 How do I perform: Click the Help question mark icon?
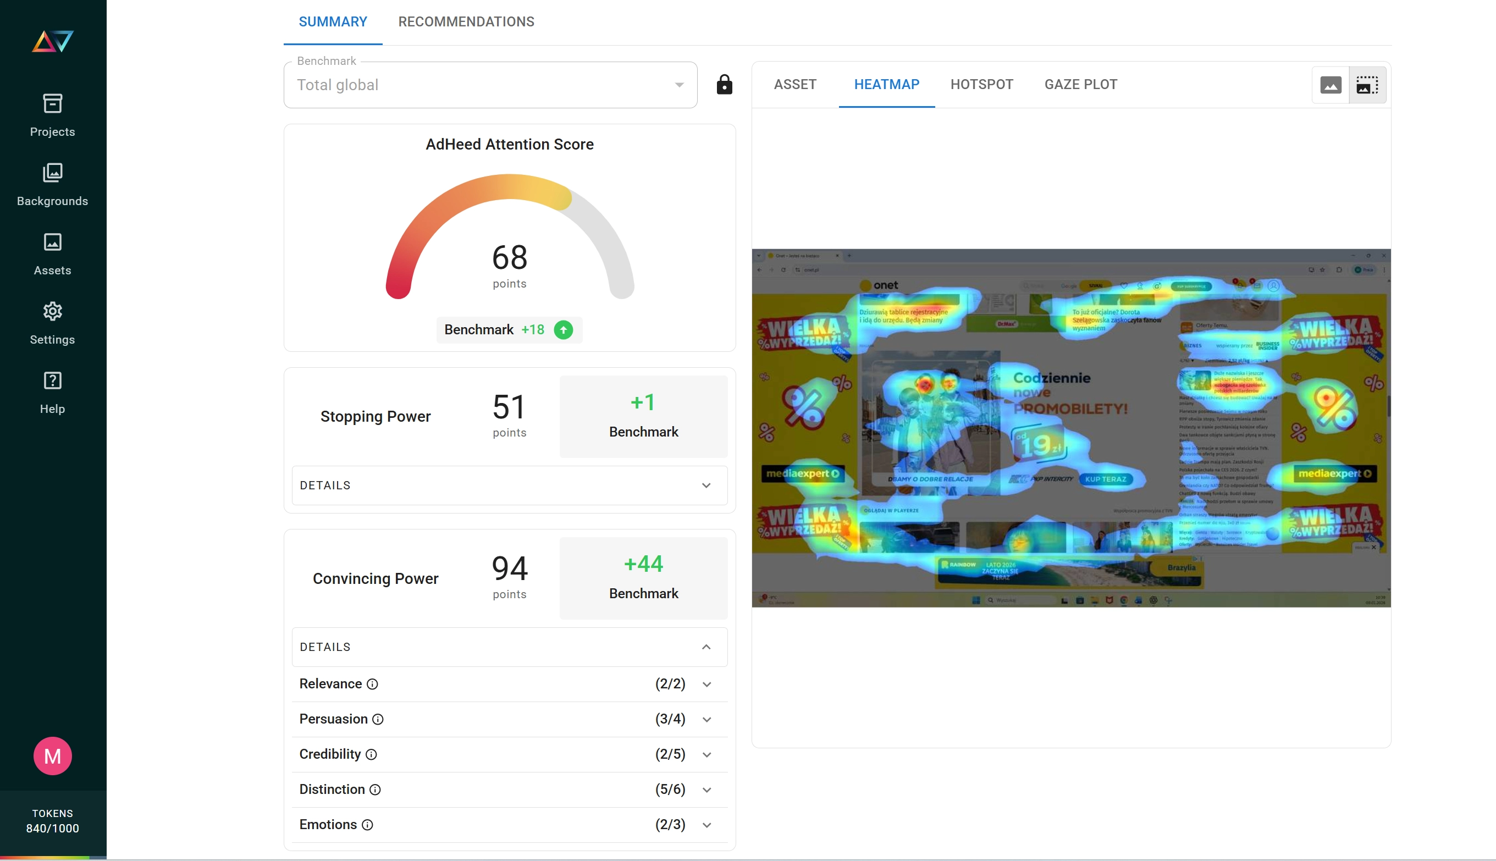(x=52, y=381)
